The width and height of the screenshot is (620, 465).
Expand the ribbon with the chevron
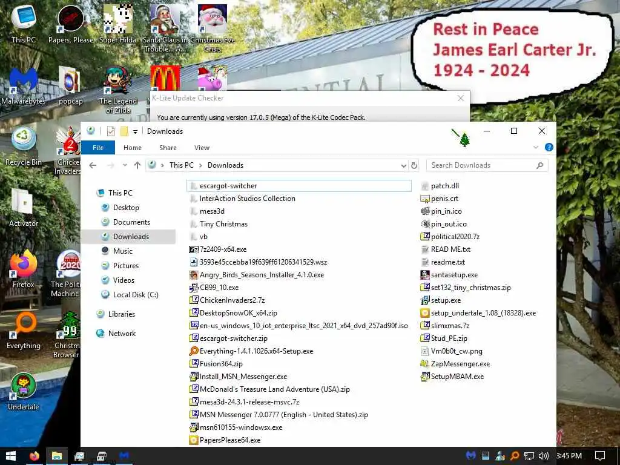pyautogui.click(x=536, y=148)
